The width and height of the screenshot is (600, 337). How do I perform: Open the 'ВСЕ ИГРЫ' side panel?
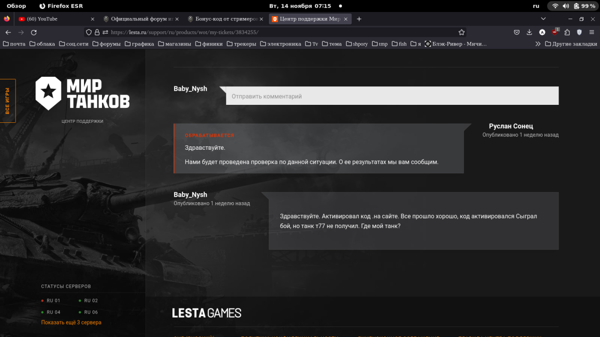(7, 101)
